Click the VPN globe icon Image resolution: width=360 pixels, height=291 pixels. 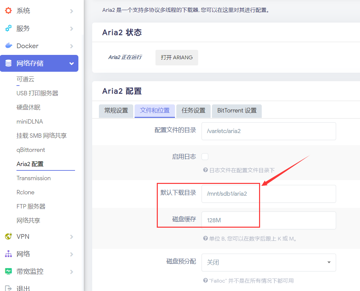(x=8, y=236)
